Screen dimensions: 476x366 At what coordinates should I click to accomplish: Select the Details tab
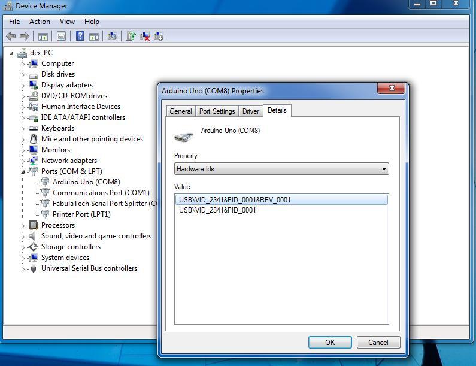(277, 110)
